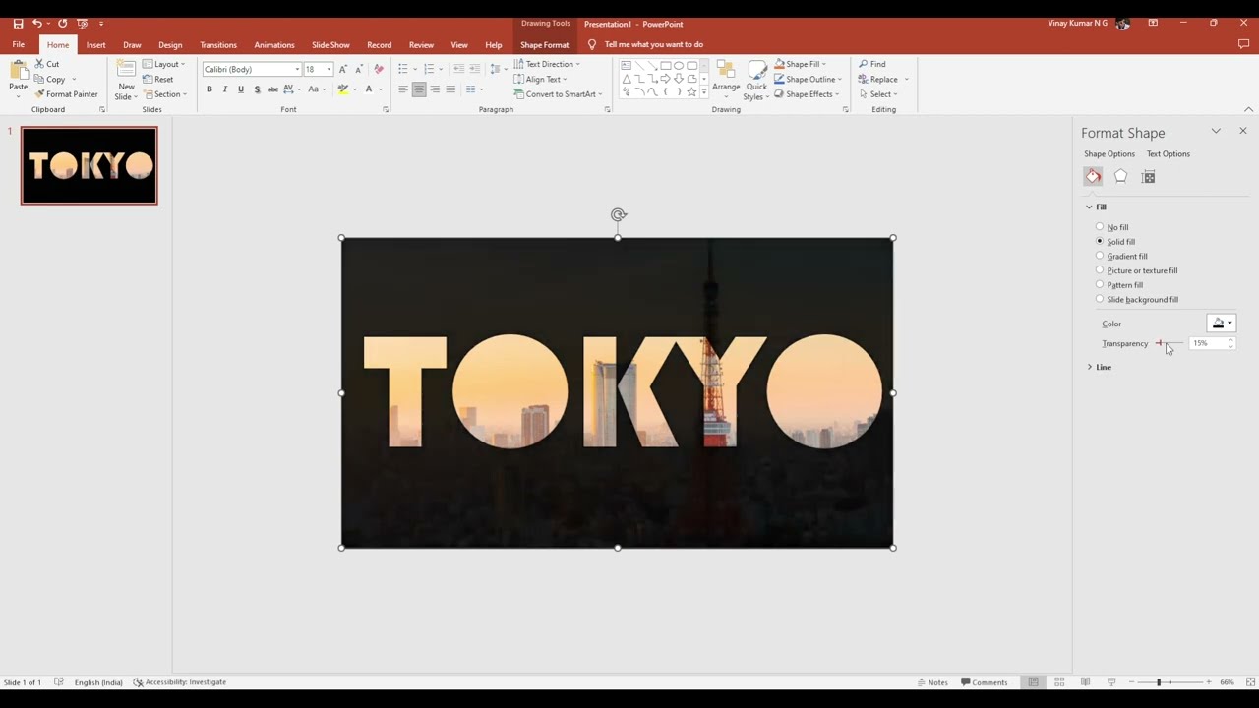This screenshot has height=708, width=1259.
Task: Click the zoom slider in status bar
Action: 1170,682
